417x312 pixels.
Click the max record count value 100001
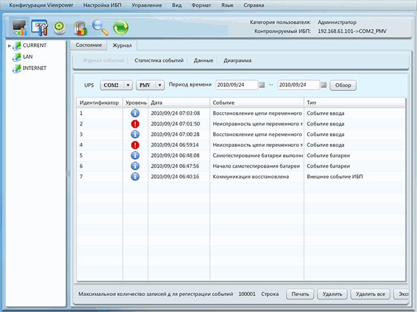pos(247,294)
